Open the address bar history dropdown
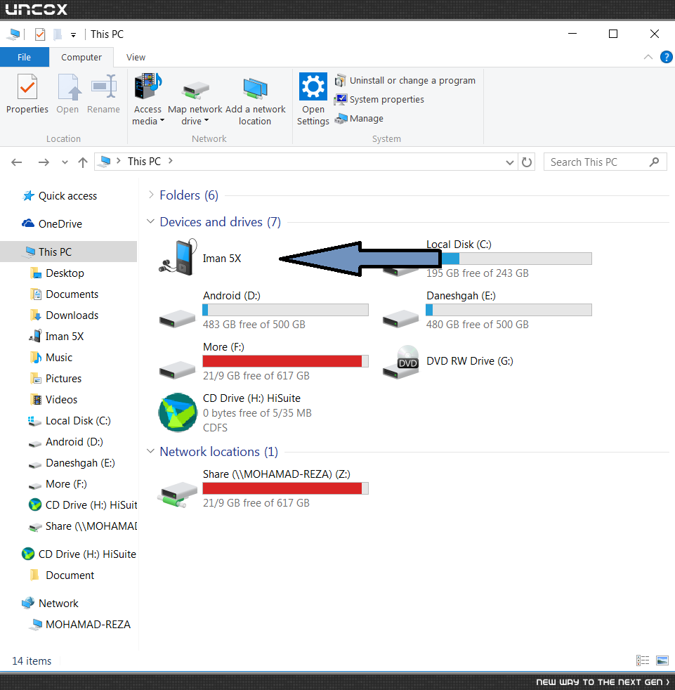This screenshot has height=690, width=675. click(509, 162)
